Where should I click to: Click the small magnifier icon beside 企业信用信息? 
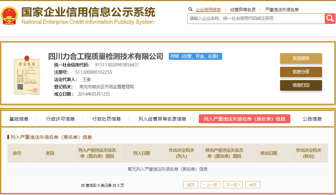(190, 9)
